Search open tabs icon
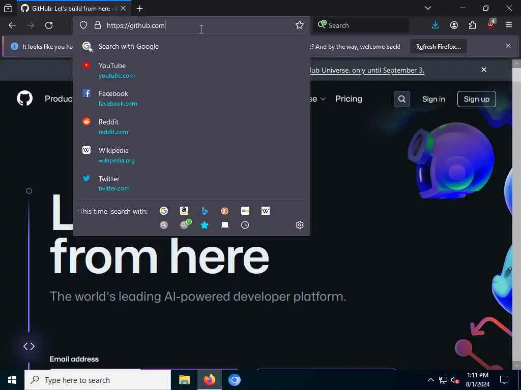 pos(225,225)
